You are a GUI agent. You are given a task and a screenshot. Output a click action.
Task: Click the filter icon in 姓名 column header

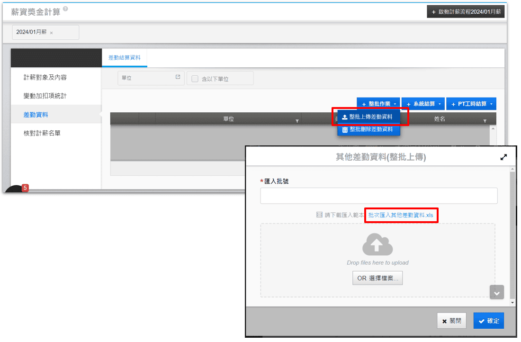pos(485,121)
